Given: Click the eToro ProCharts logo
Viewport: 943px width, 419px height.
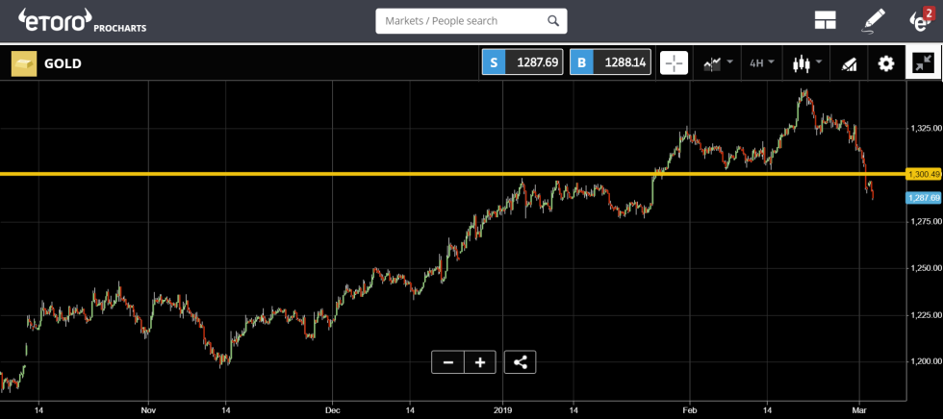Looking at the screenshot, I should [82, 20].
